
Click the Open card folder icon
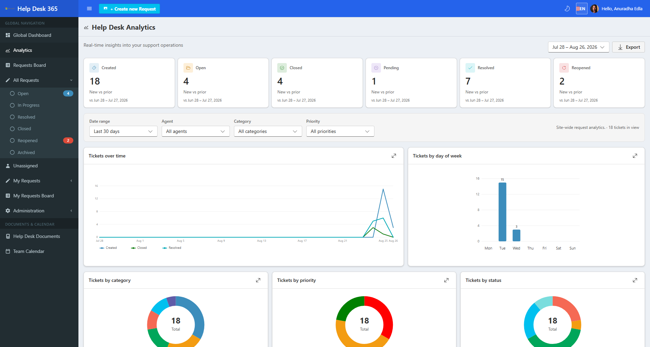188,68
